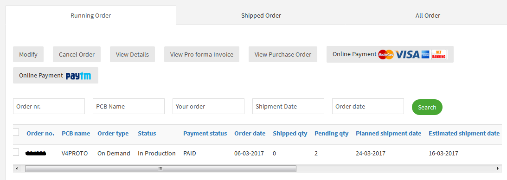Click the Cancel Order button
This screenshot has width=507, height=180.
77,54
